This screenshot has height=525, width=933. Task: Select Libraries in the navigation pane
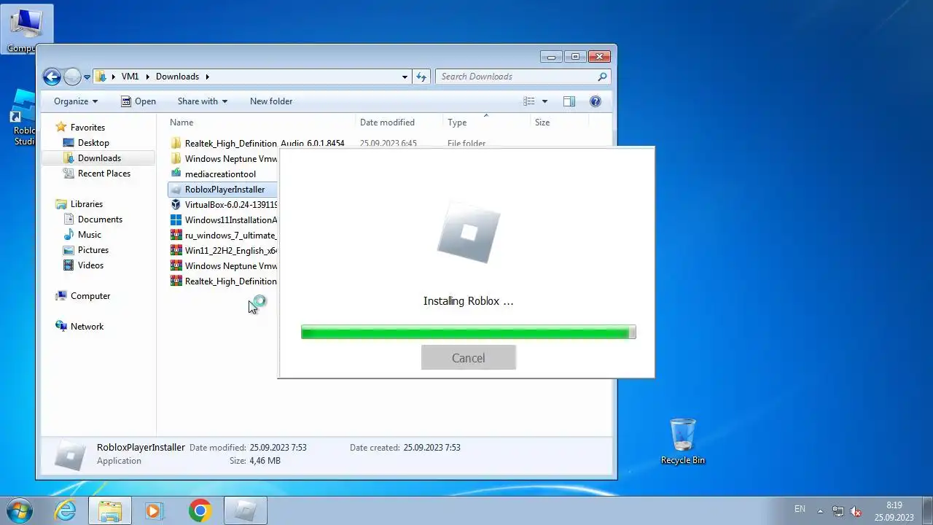tap(86, 204)
